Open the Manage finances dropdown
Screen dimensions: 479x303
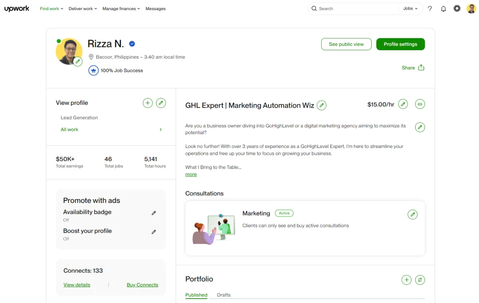click(x=121, y=9)
